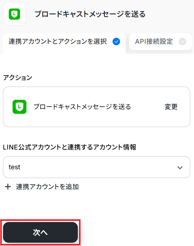The width and height of the screenshot is (194, 246).
Task: Open the API接続設定 tab
Action: (x=154, y=42)
